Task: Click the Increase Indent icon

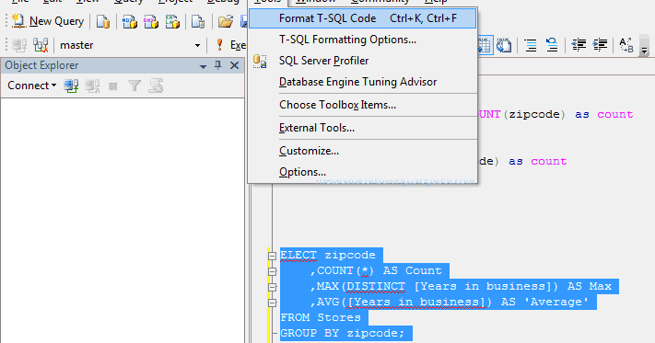Action: point(600,45)
